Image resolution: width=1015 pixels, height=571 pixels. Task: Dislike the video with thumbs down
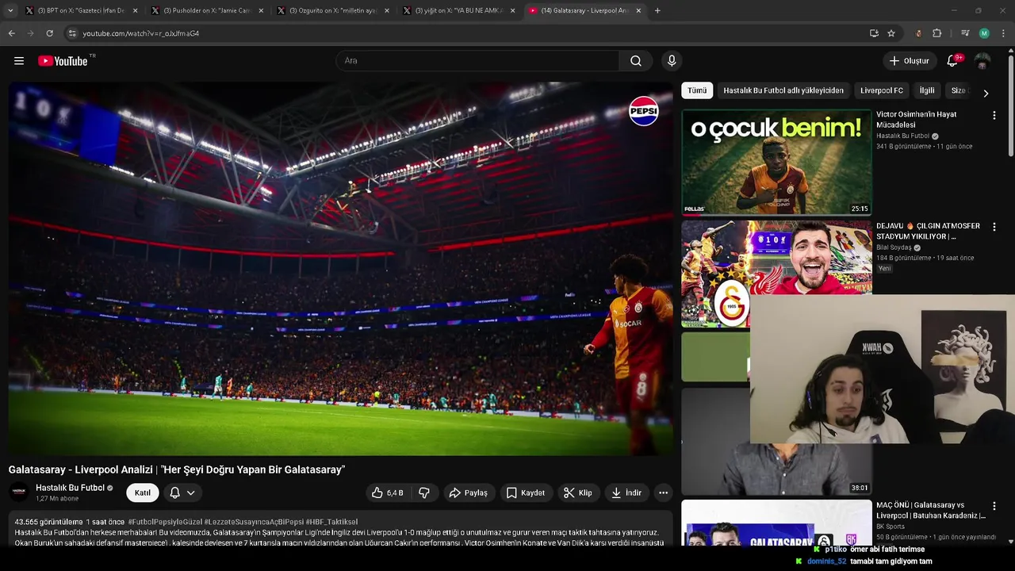424,492
